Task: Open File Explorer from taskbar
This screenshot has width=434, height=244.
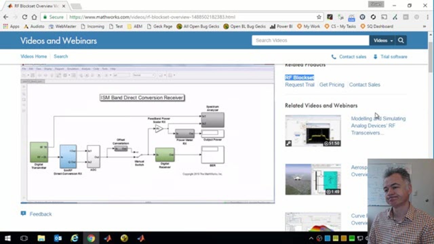Action: 41,238
